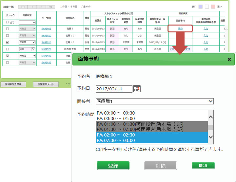Viewport: 236px width, 182px height.
Task: Open the 面接判定 header filter dropdown
Action: coord(27,23)
